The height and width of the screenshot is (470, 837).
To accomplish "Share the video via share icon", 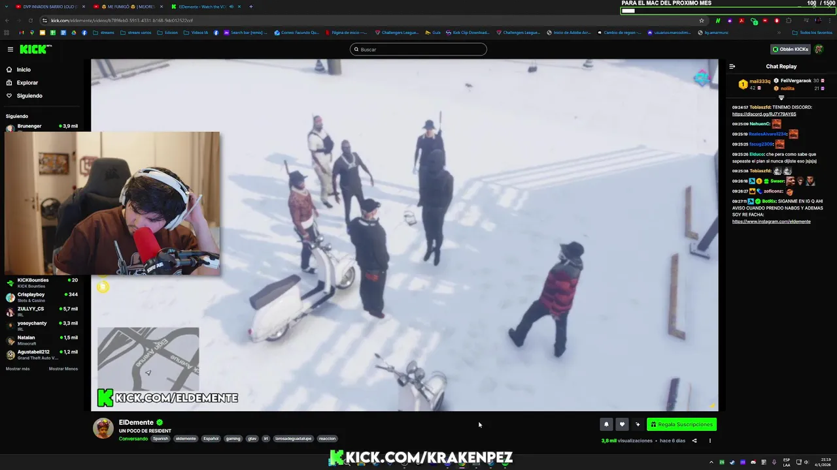I will click(694, 441).
